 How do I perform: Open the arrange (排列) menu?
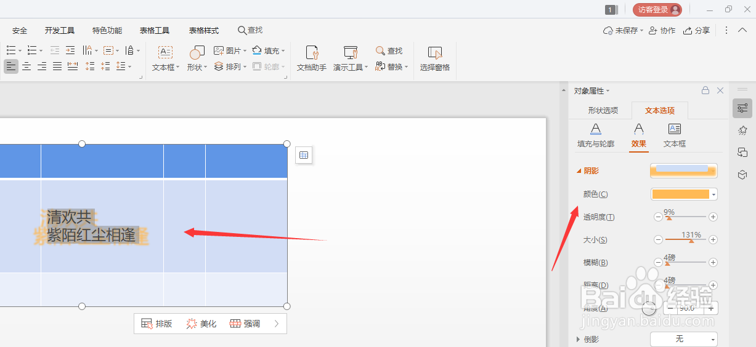tap(230, 66)
